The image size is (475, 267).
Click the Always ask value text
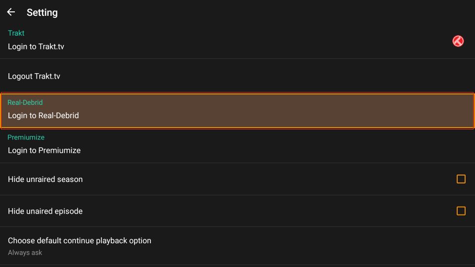(25, 253)
